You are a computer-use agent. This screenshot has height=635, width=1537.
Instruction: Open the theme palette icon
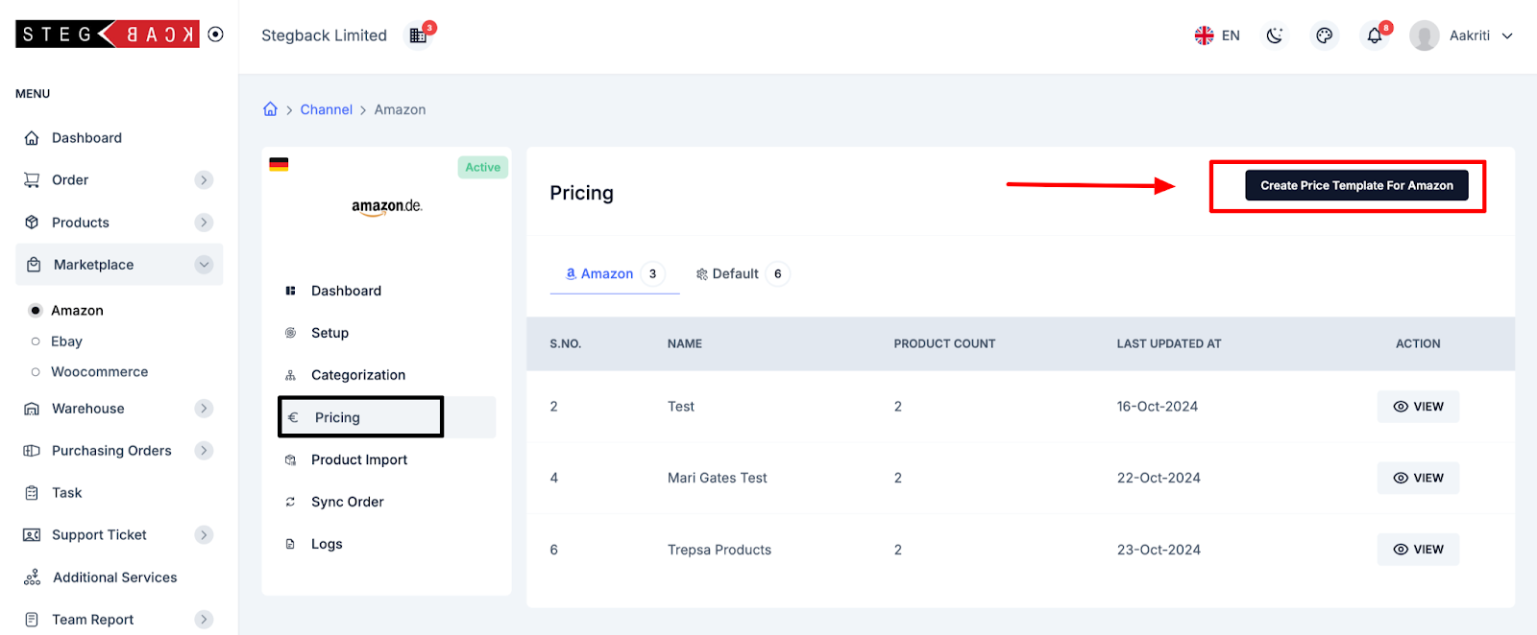tap(1325, 35)
